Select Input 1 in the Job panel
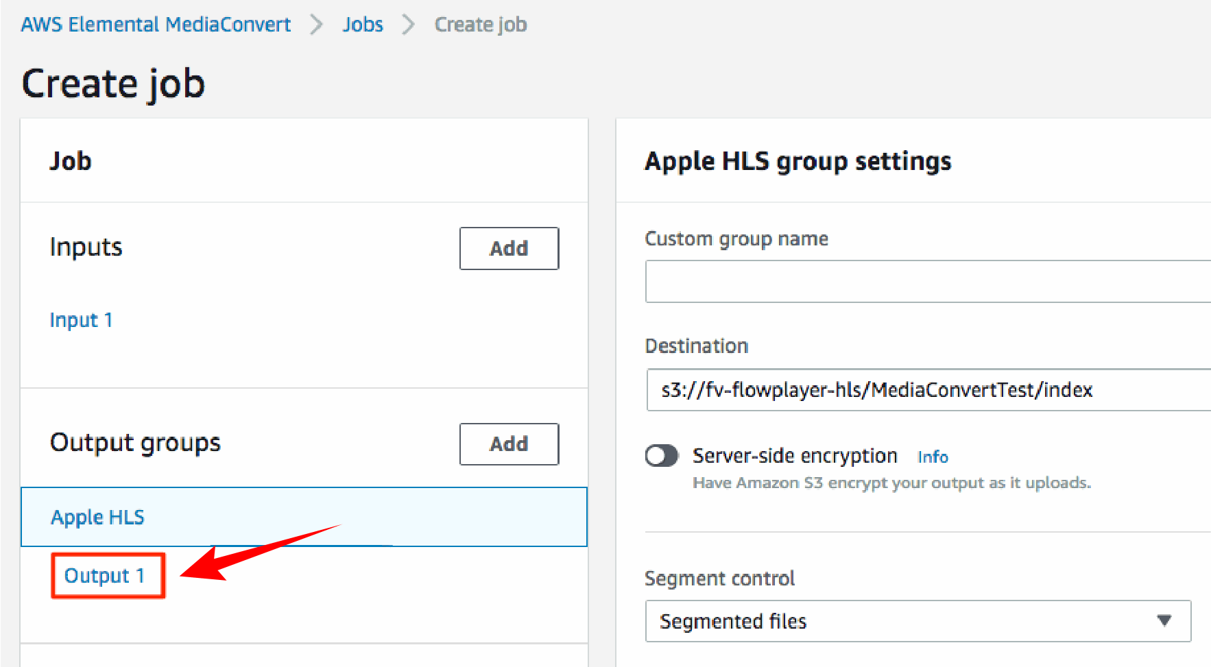This screenshot has height=667, width=1211. (81, 320)
